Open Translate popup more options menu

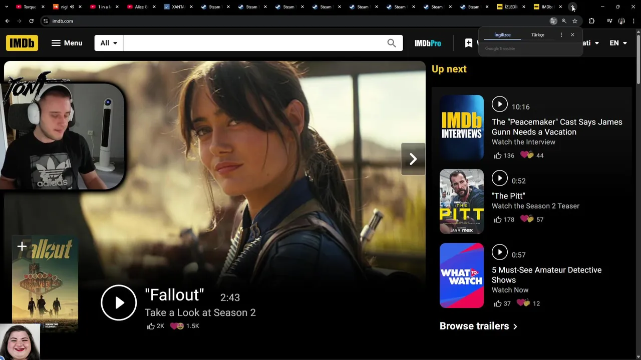[x=561, y=35]
